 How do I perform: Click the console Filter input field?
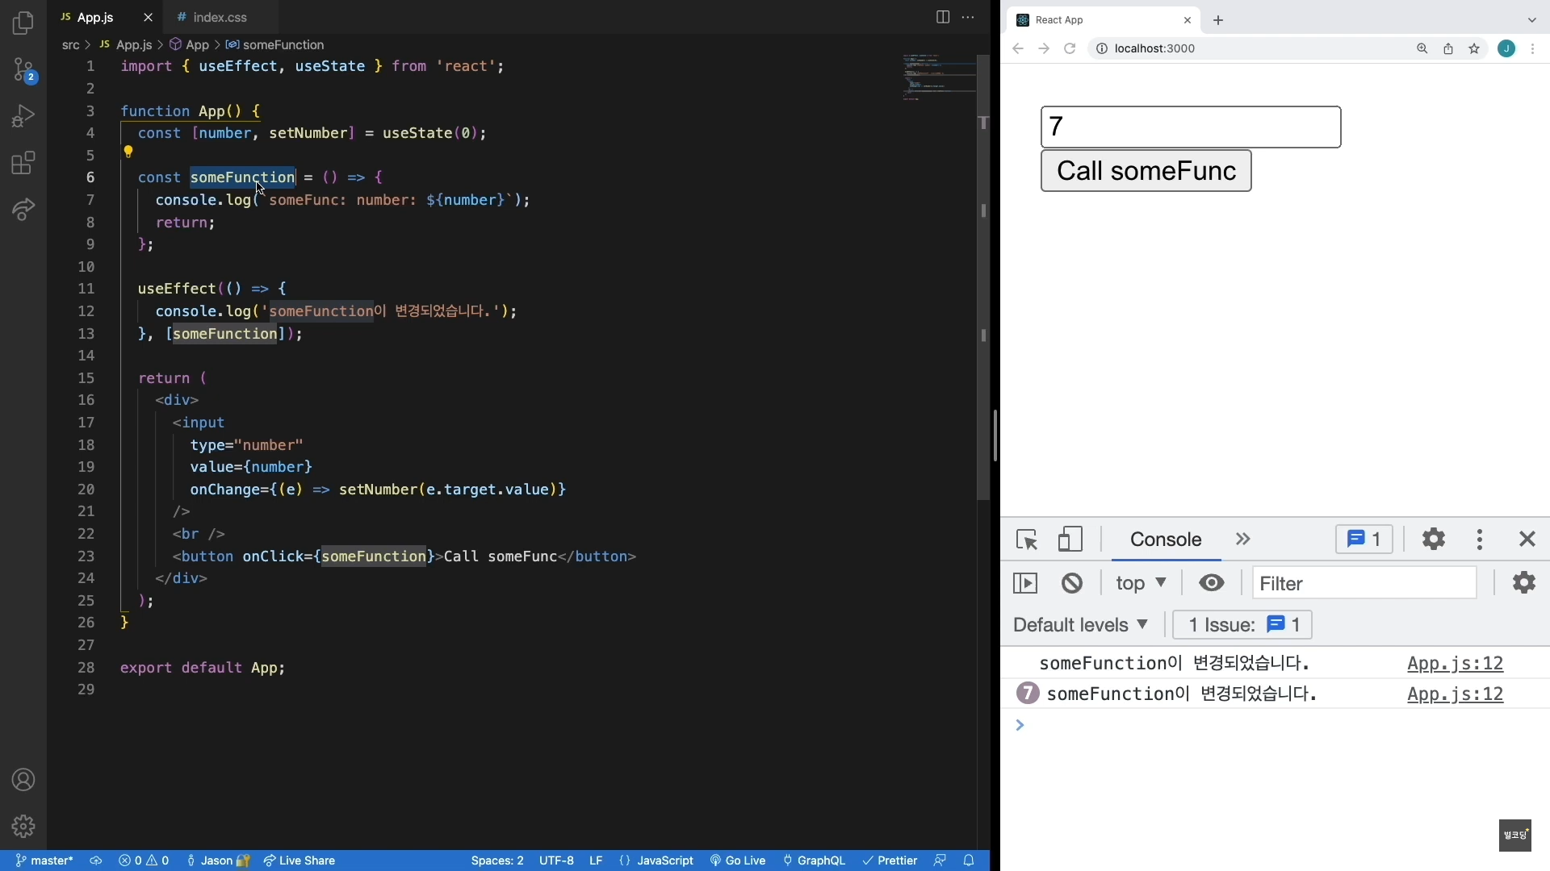[1364, 583]
